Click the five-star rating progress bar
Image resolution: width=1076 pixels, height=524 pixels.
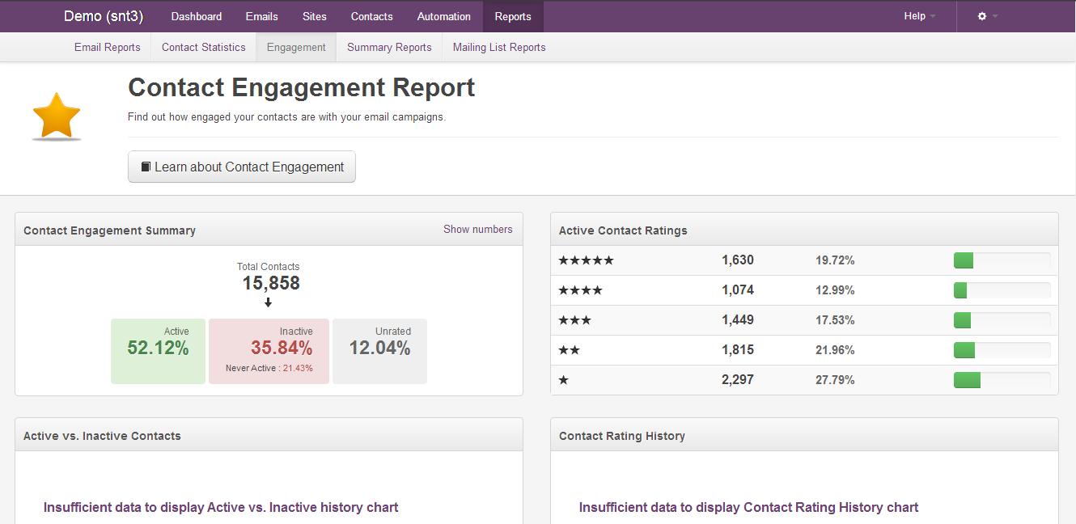[x=1002, y=260]
